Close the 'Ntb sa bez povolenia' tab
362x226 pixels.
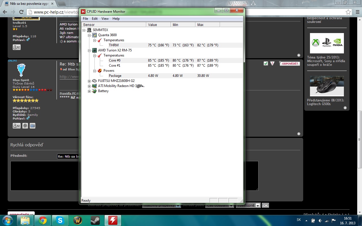(x=52, y=4)
